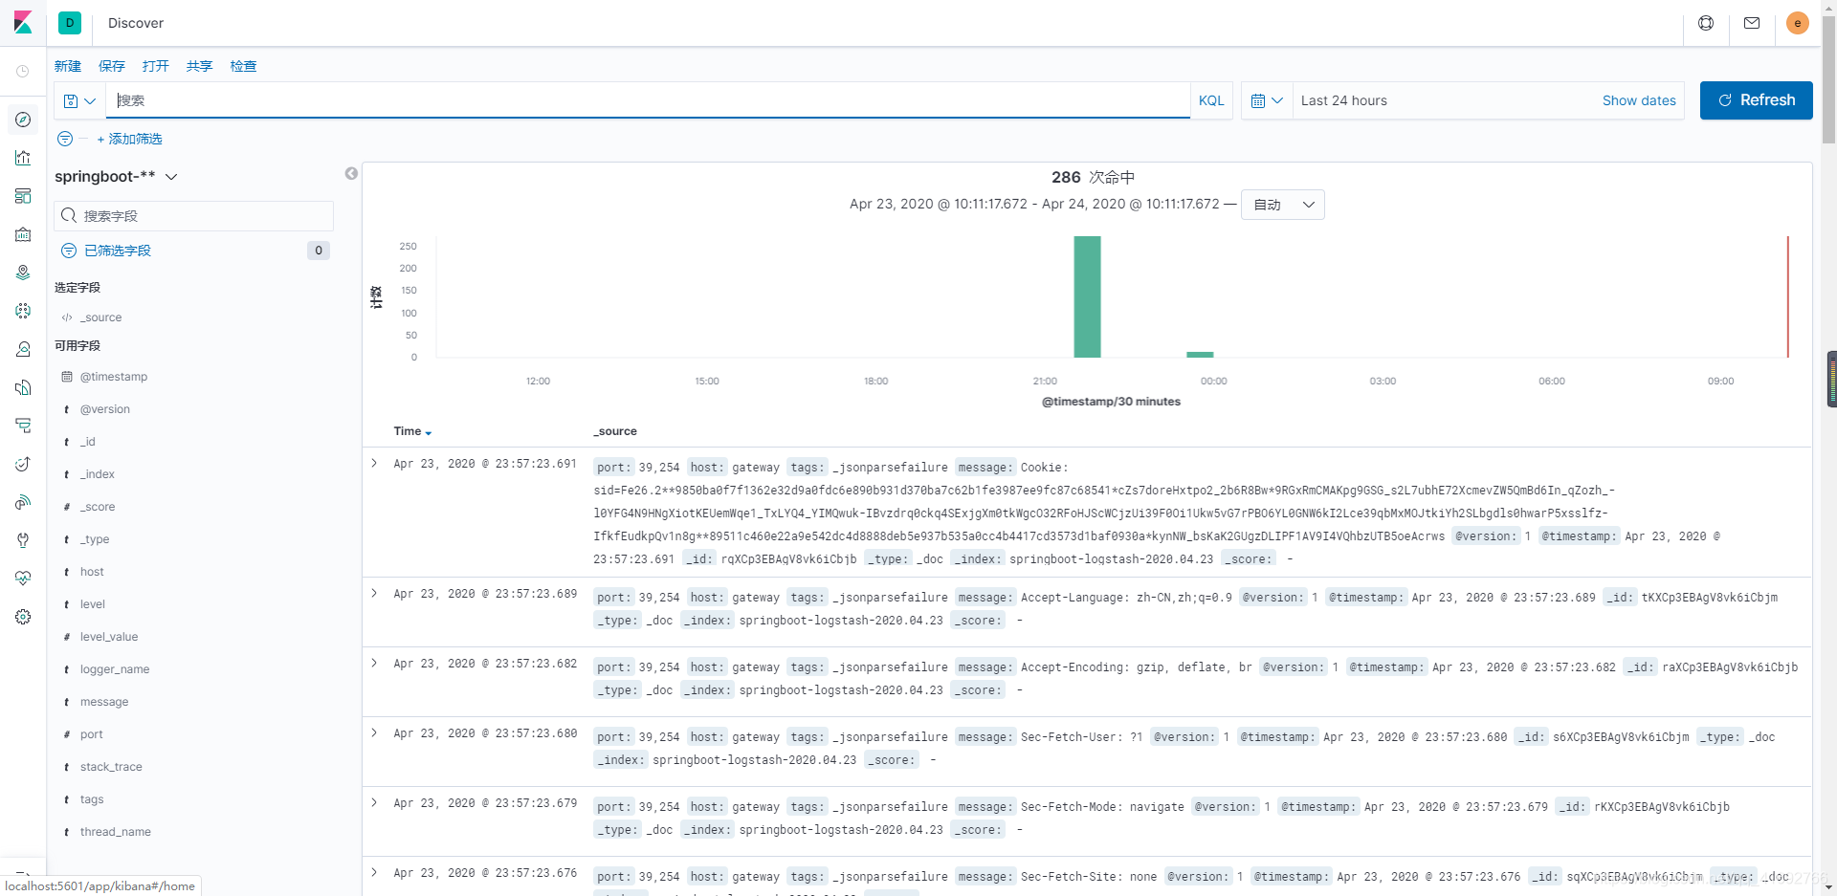The width and height of the screenshot is (1837, 896).
Task: Open the Kibana home logo
Action: click(x=23, y=23)
